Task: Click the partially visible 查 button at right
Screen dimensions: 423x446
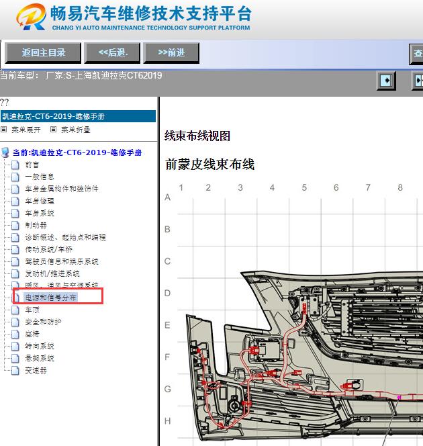Action: [x=416, y=54]
